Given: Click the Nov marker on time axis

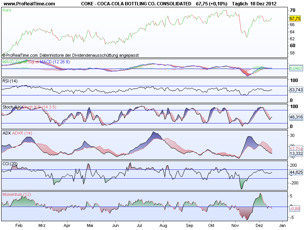Looking at the screenshot, I should [235, 225].
